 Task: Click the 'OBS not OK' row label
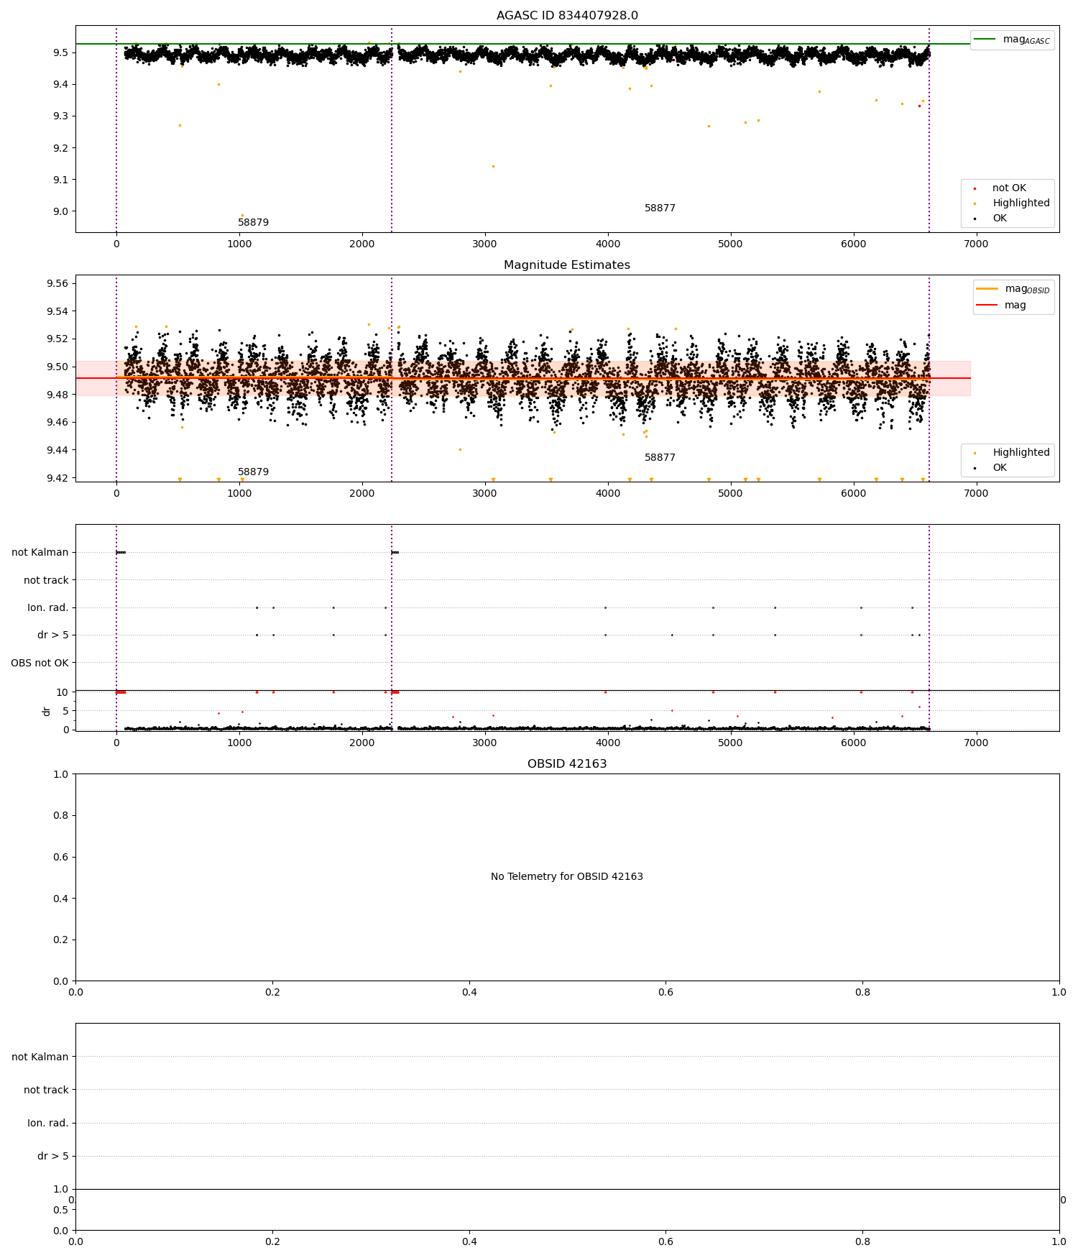pos(40,663)
